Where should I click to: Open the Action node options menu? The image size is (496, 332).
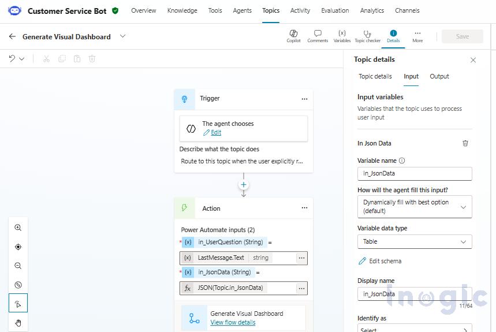(x=304, y=208)
